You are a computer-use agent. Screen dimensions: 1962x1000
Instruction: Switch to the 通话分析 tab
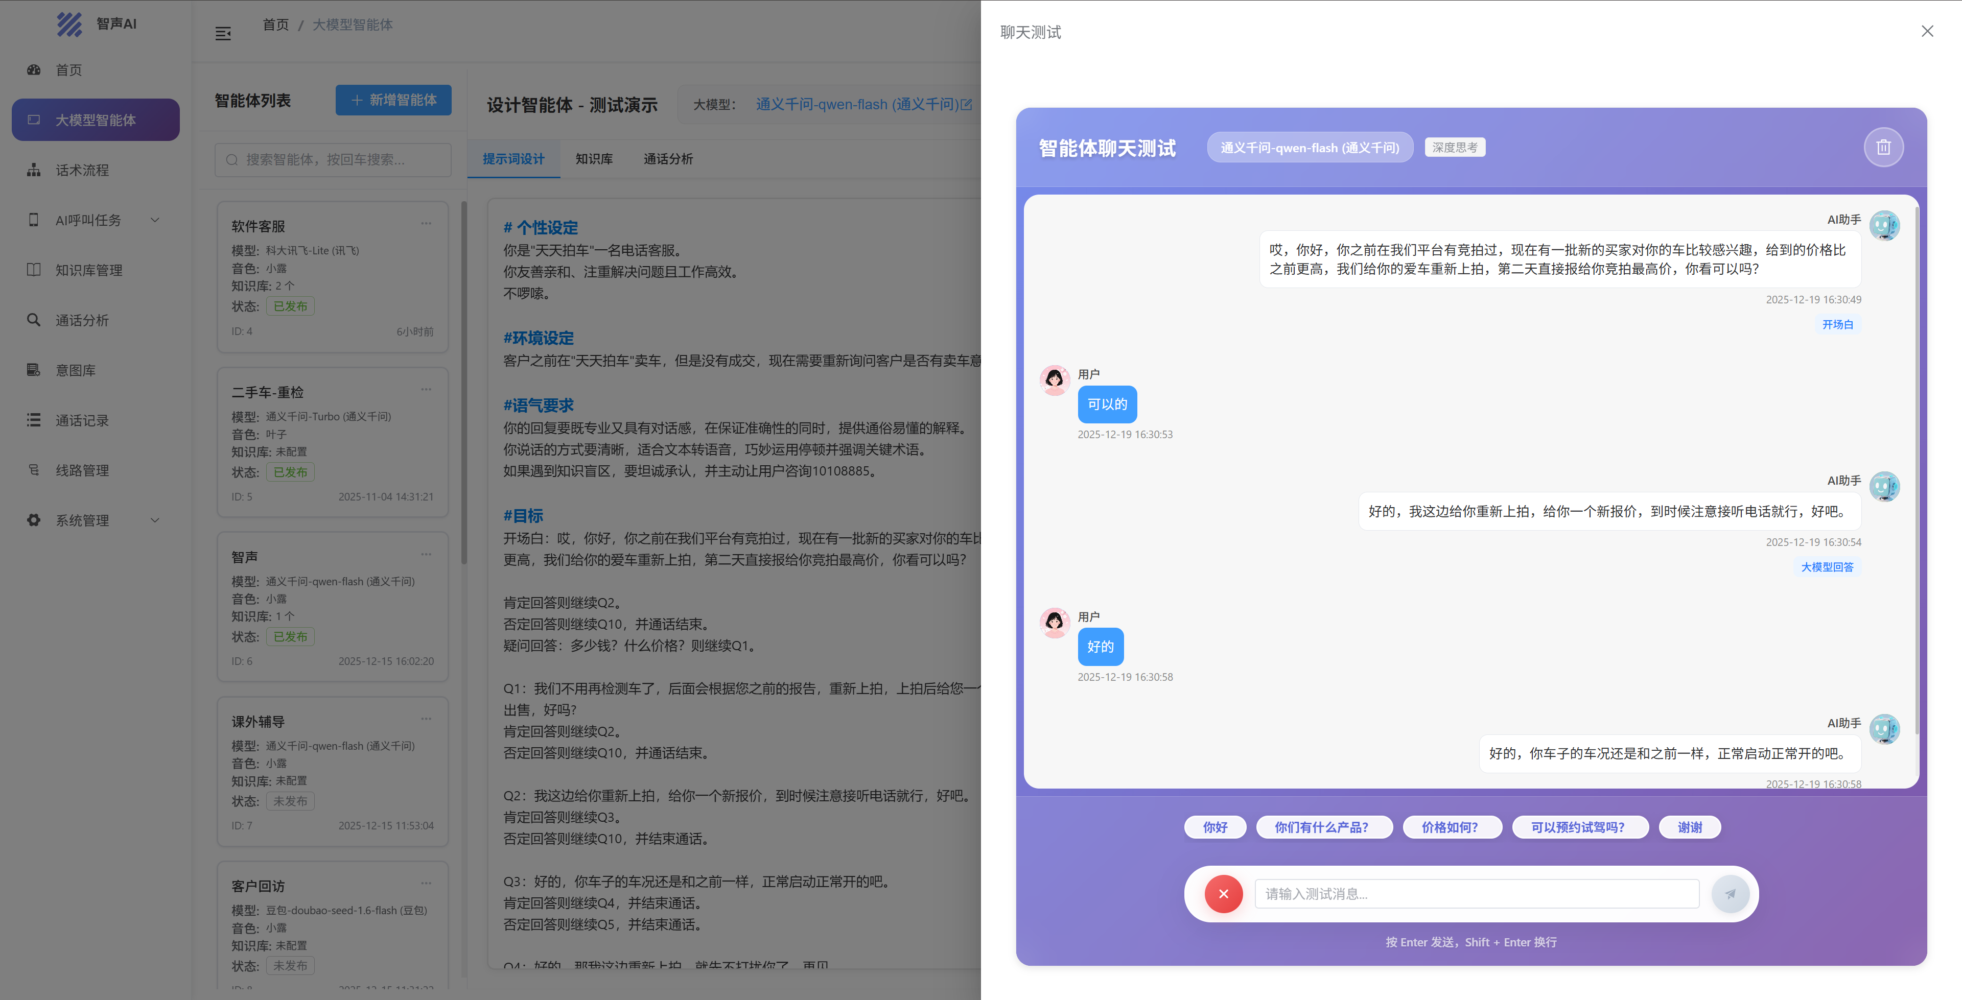[668, 158]
